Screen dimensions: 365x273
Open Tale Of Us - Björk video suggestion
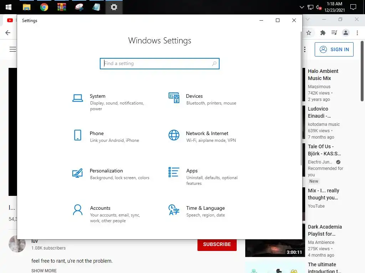324,150
